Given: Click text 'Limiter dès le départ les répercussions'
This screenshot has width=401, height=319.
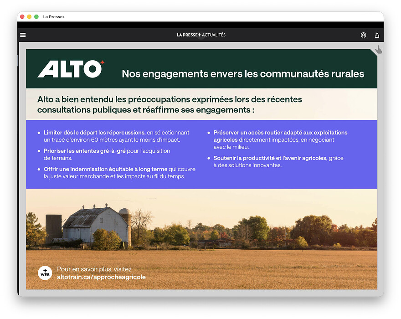Looking at the screenshot, I should pyautogui.click(x=94, y=133).
